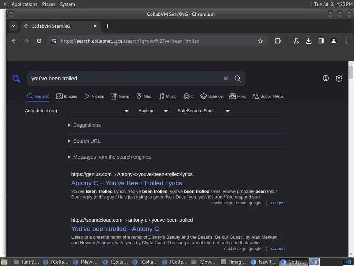This screenshot has height=266, width=354.
Task: Click the forward navigation arrow
Action: (x=26, y=41)
